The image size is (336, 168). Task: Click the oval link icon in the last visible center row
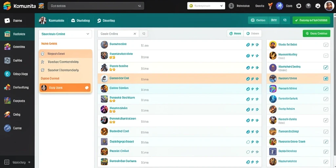pos(248,162)
